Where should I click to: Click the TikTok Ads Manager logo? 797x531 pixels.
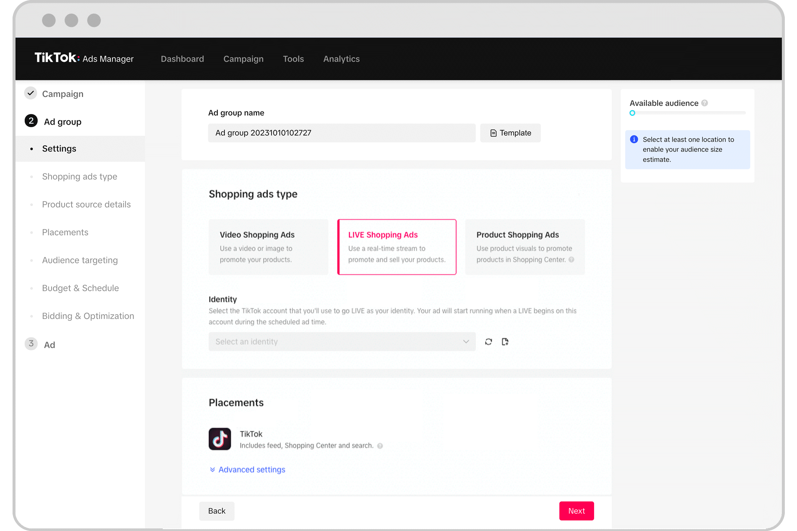pyautogui.click(x=84, y=58)
